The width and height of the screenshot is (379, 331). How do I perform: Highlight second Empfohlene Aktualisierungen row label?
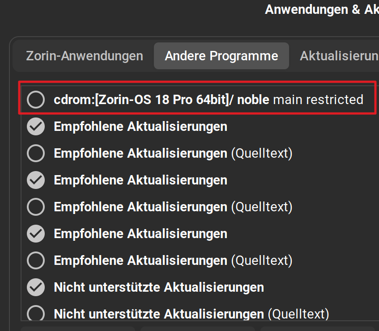click(x=141, y=180)
